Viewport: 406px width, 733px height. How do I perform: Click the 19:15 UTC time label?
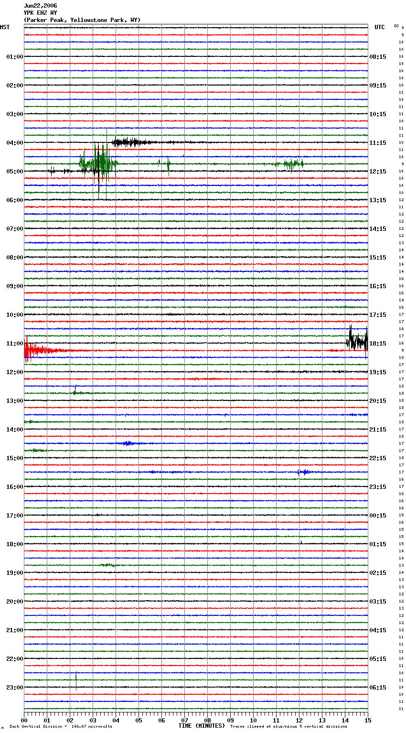(x=378, y=372)
